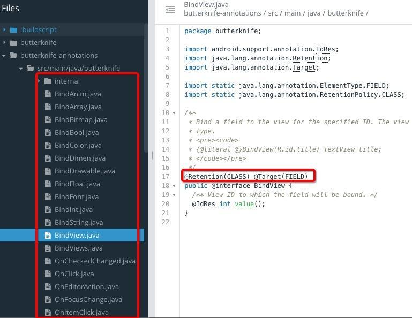
Task: Expand the internal folder arrow
Action: coord(39,81)
